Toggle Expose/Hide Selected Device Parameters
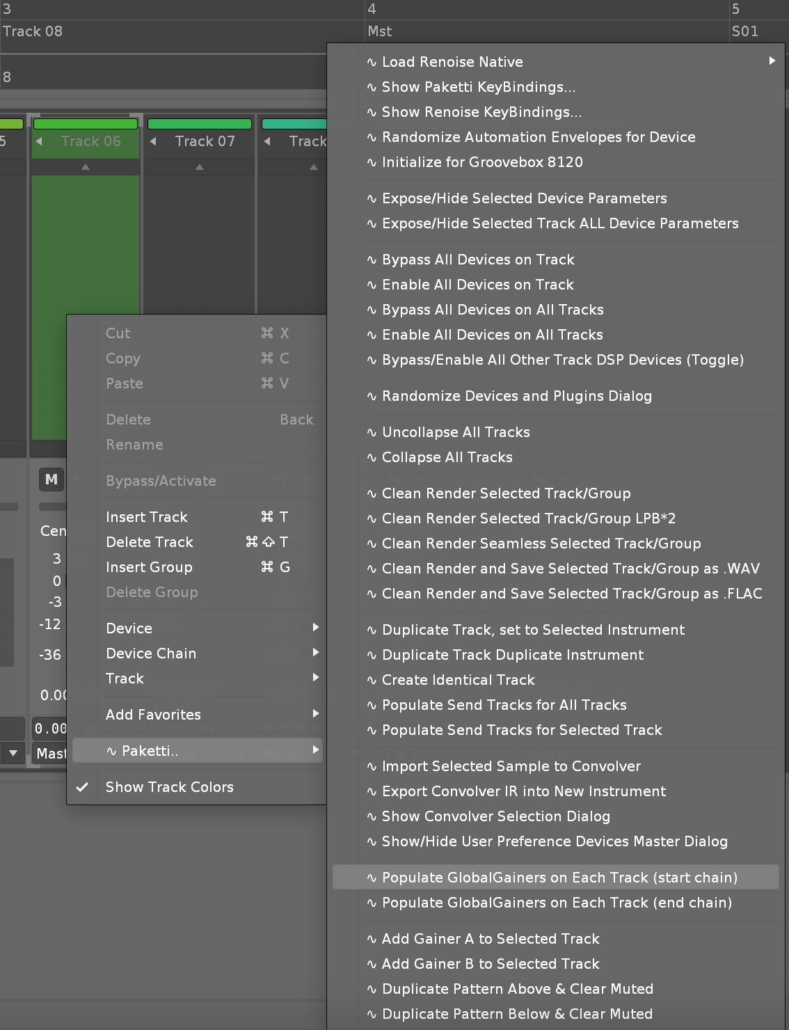Image resolution: width=789 pixels, height=1030 pixels. point(524,198)
